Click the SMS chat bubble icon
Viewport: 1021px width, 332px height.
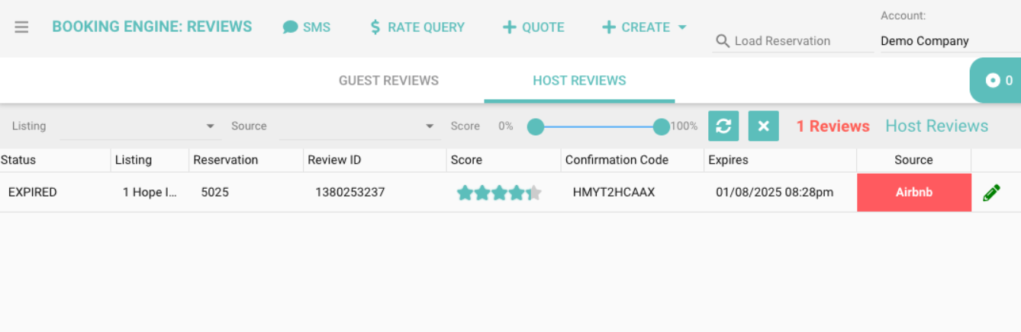(x=290, y=27)
